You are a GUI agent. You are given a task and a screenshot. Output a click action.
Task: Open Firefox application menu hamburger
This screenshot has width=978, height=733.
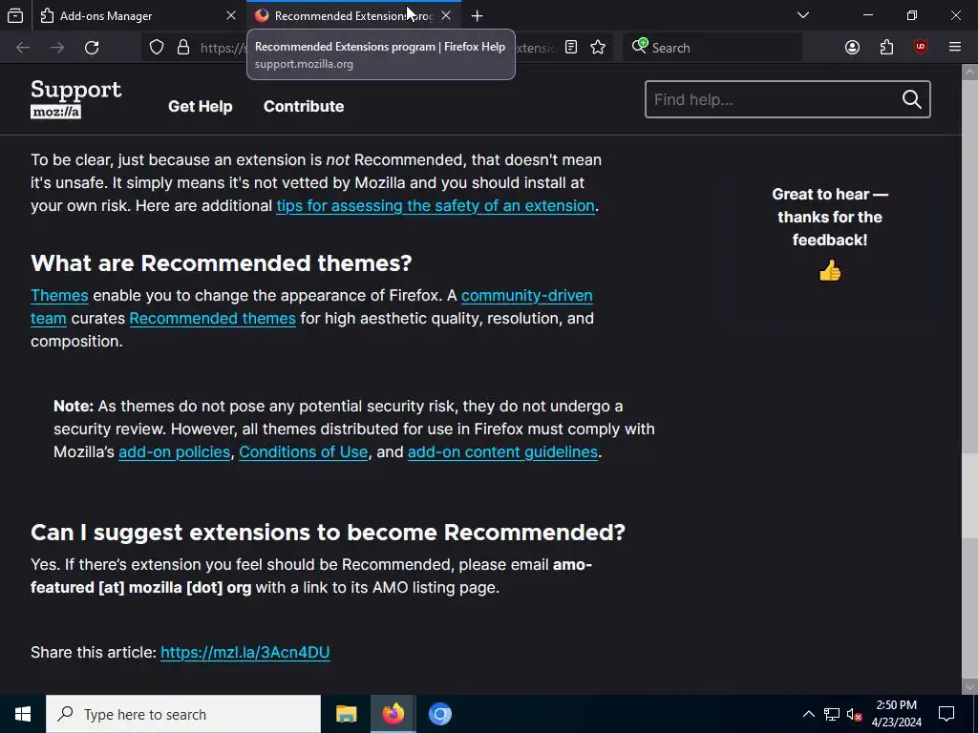[x=955, y=48]
